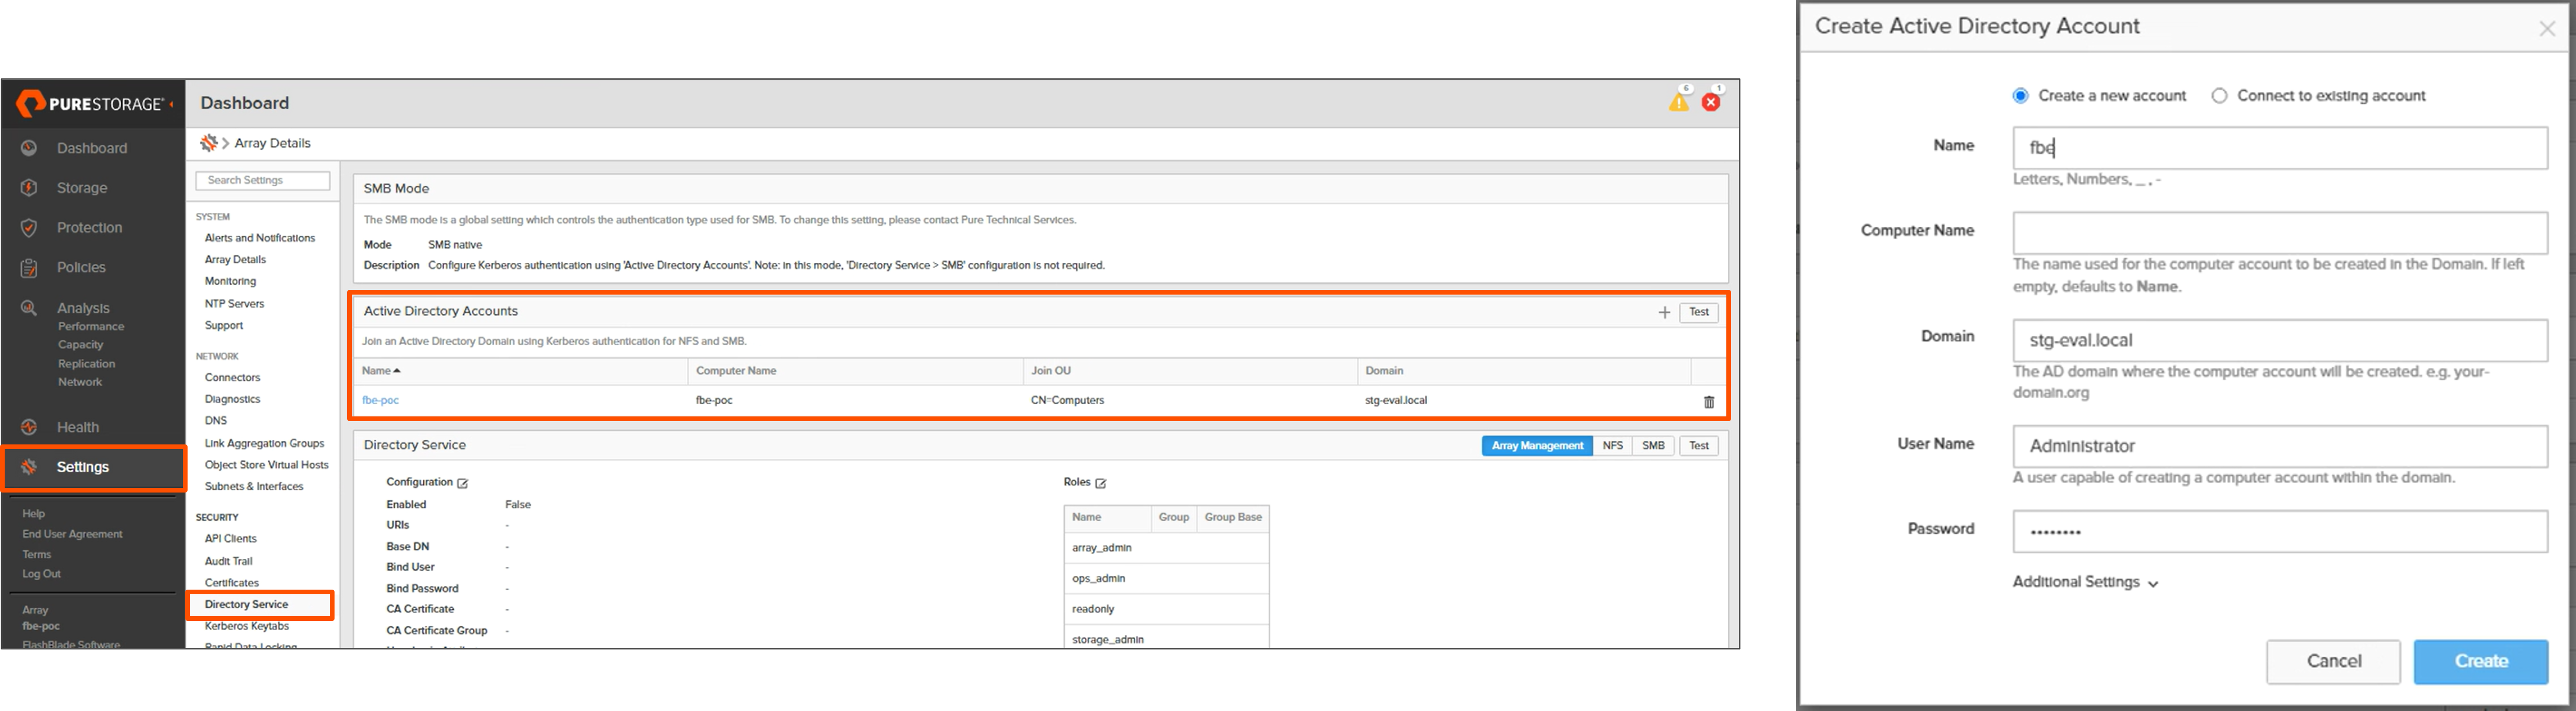Open Link Aggregation Groups settings
The width and height of the screenshot is (2576, 711).
[x=265, y=443]
